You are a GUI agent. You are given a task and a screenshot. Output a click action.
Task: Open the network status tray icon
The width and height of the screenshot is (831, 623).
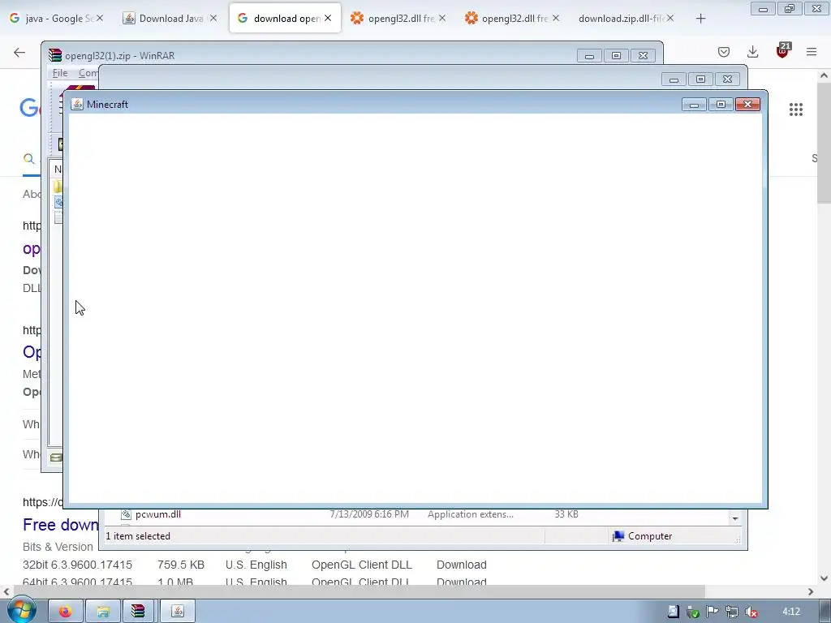732,612
